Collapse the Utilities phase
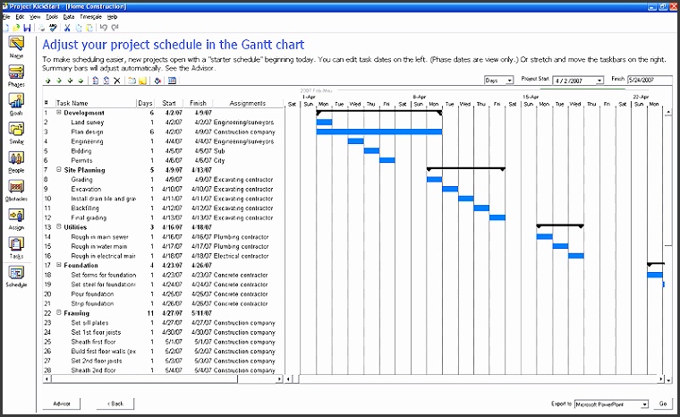Viewport: 680px width, 417px height. point(59,227)
